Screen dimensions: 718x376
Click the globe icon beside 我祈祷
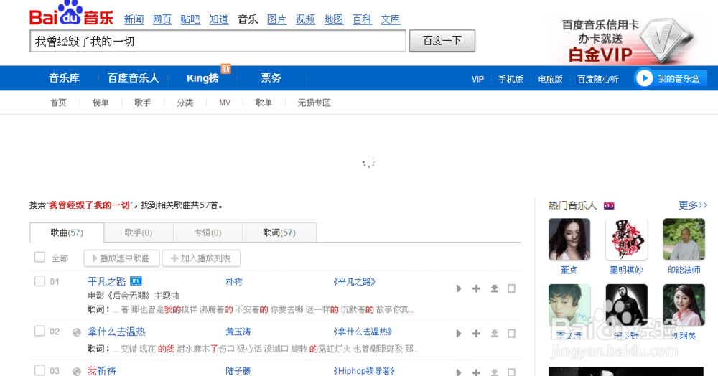[x=77, y=372]
